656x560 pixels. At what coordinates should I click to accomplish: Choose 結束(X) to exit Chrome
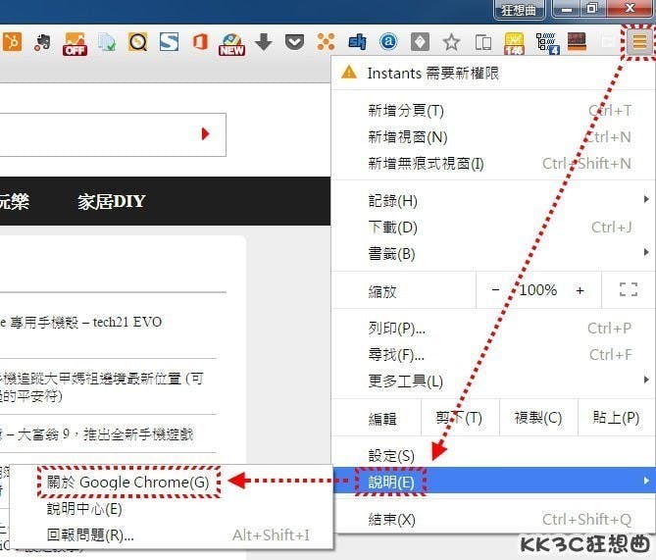tap(493, 520)
